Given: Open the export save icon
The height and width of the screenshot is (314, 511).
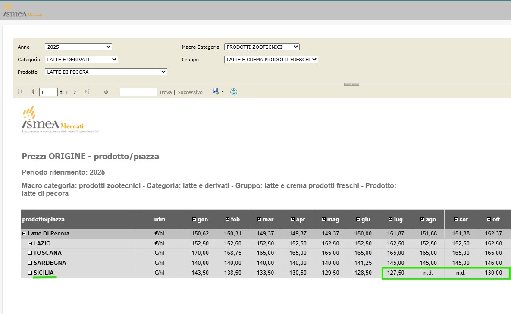Looking at the screenshot, I should click(216, 91).
